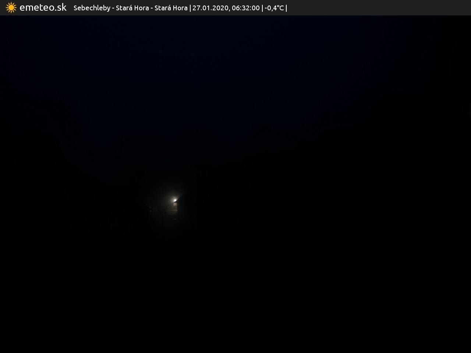Viewport: 471px width, 353px height.
Task: Click the letter e starting emeteo.sk
Action: click(x=22, y=8)
